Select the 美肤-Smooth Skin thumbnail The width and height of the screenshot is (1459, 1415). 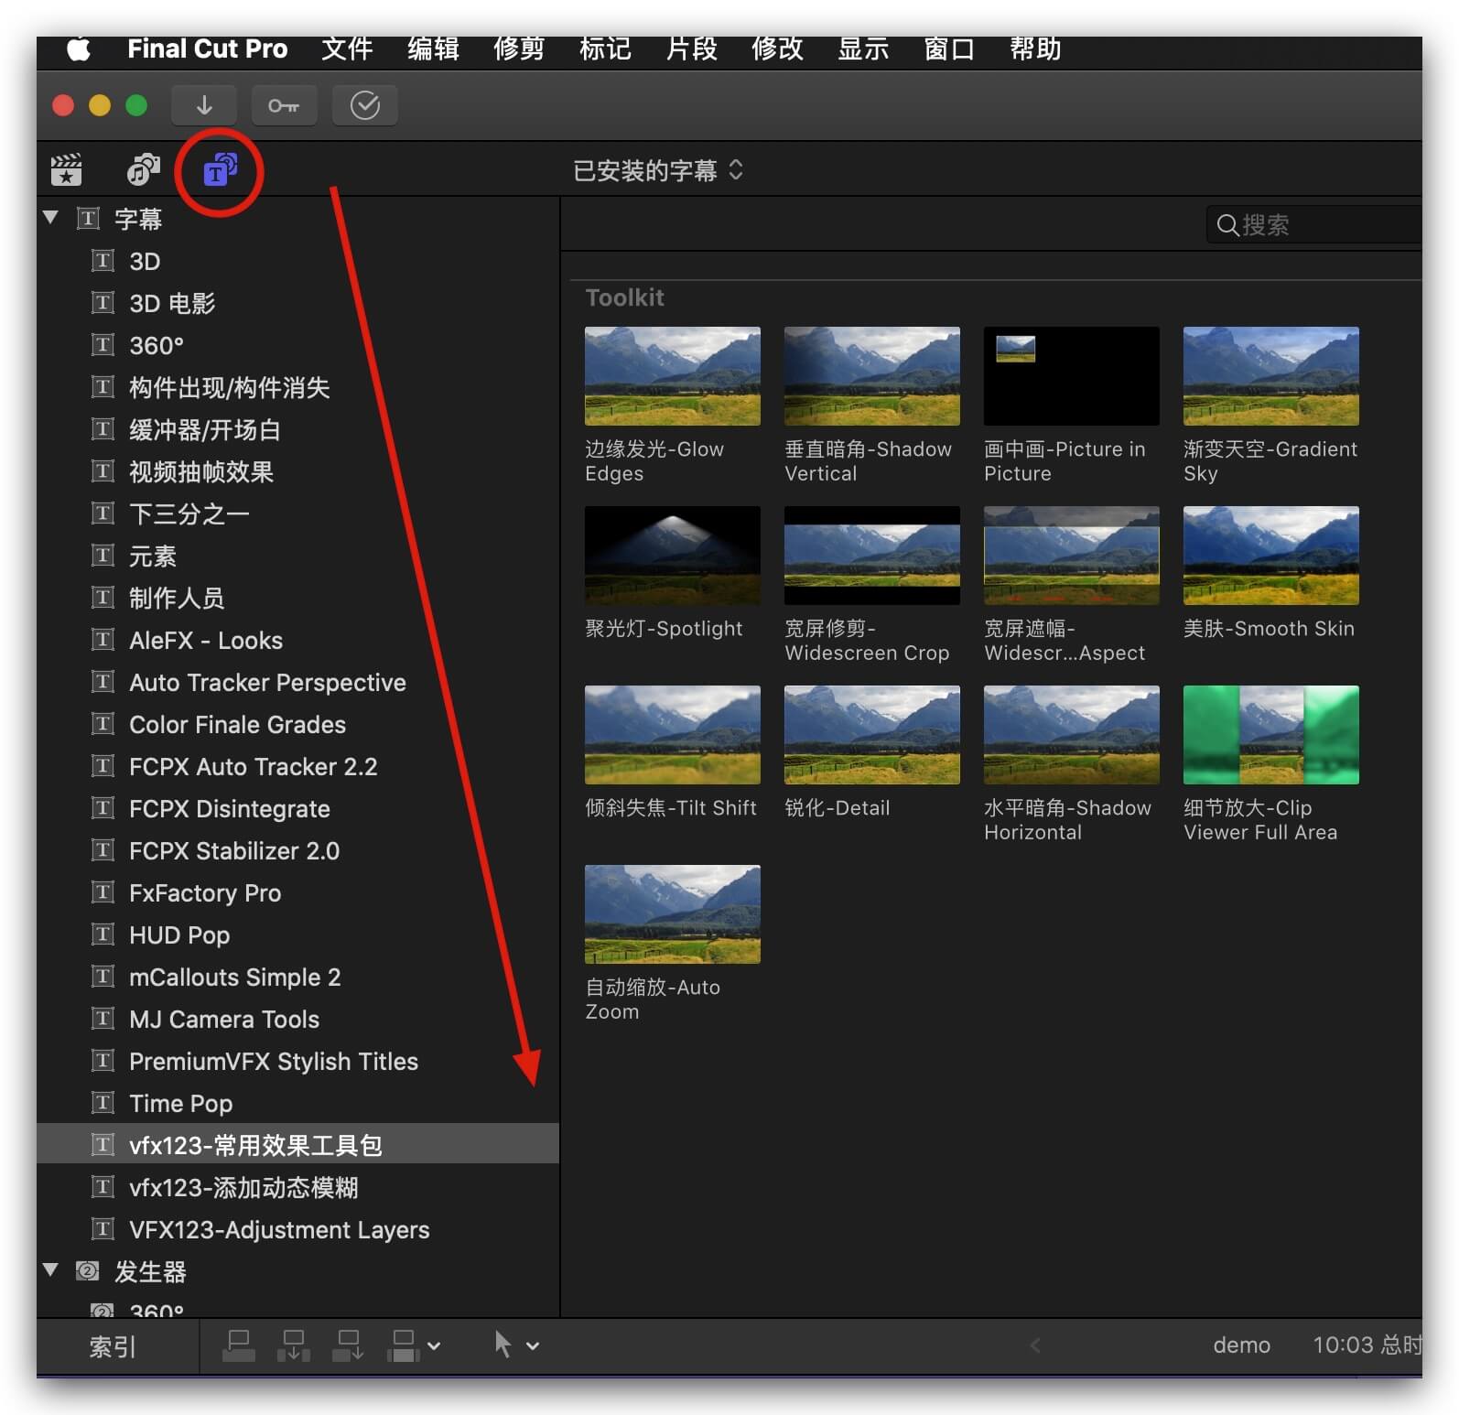[x=1271, y=556]
